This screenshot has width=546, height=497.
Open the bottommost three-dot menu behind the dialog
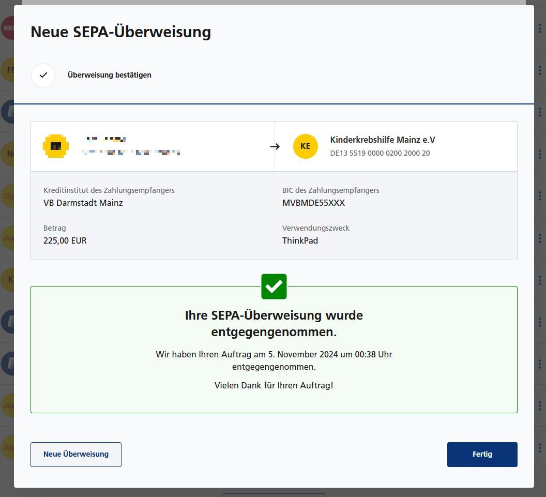point(540,447)
